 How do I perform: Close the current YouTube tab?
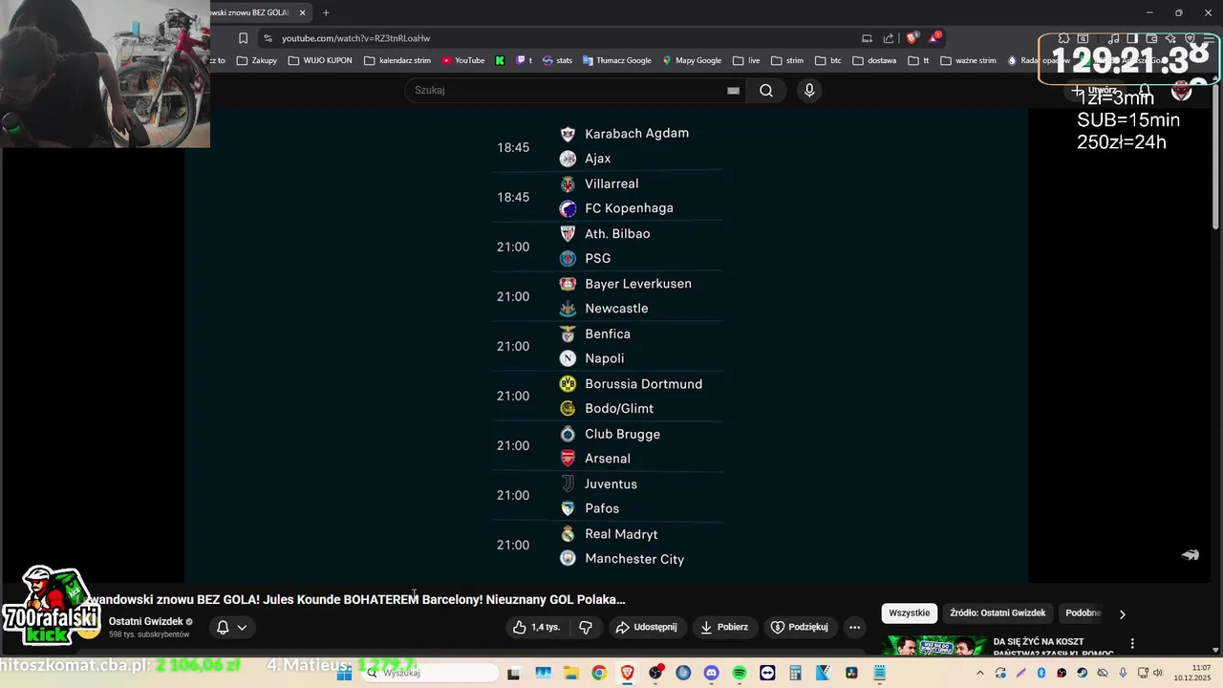coord(303,12)
